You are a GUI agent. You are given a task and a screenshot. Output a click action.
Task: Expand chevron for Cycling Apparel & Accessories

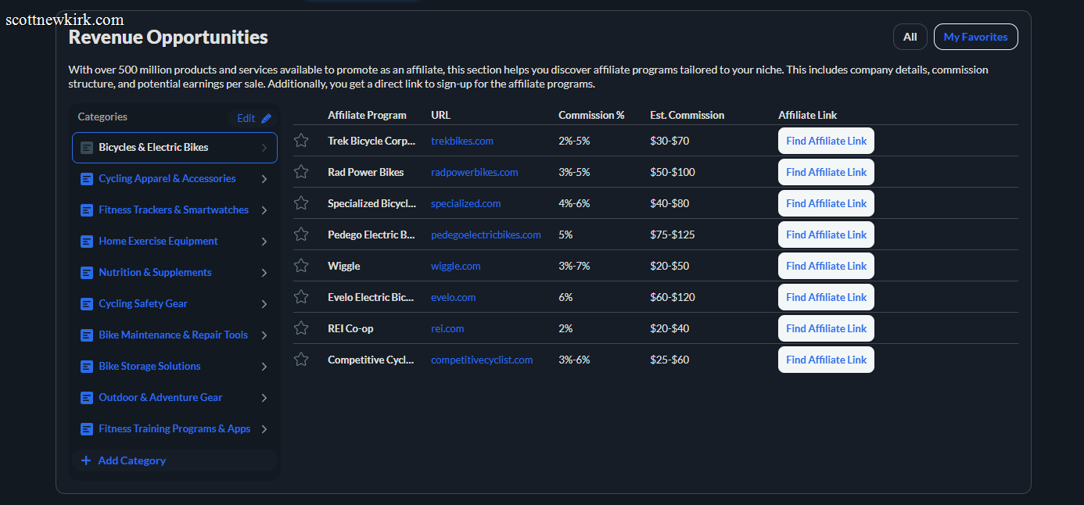pos(264,179)
